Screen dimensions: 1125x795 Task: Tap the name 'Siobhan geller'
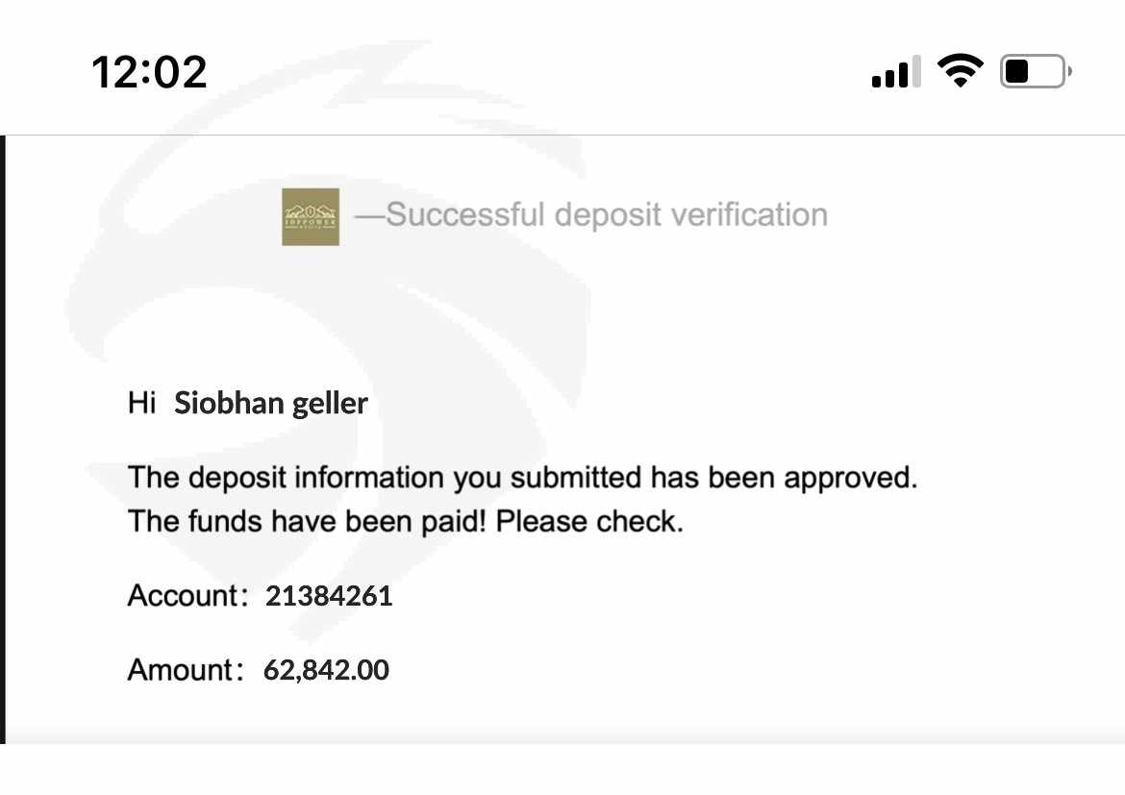tap(271, 403)
